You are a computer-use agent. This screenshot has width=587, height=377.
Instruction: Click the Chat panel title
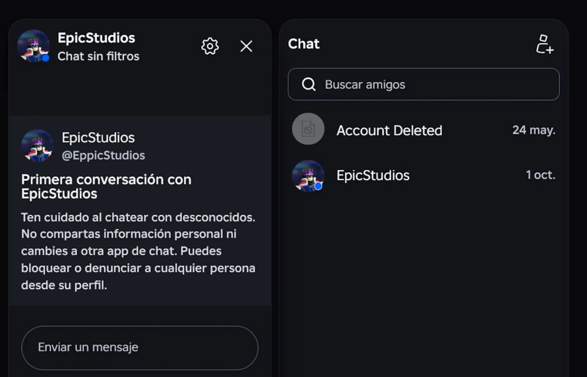pos(304,44)
